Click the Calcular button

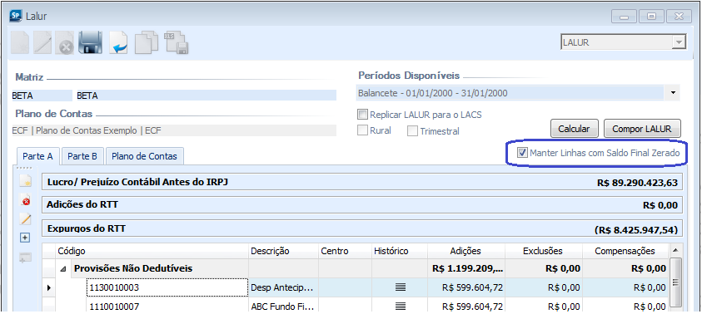tap(574, 129)
